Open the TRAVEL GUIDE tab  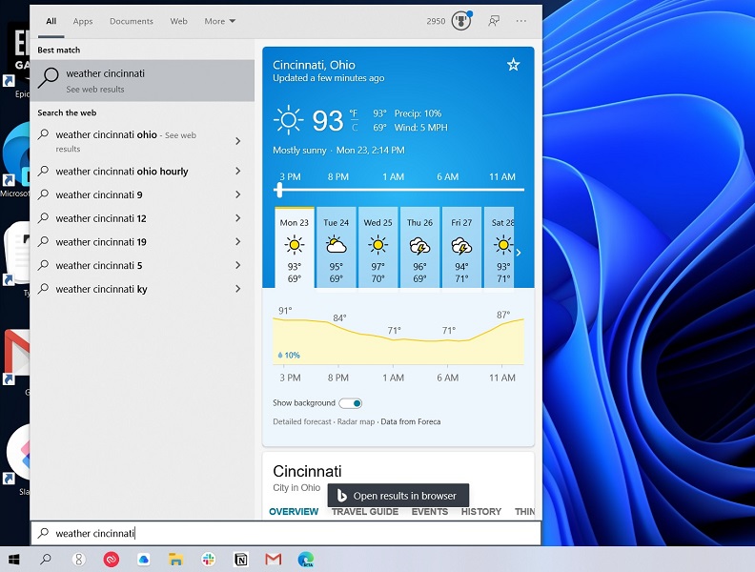365,511
